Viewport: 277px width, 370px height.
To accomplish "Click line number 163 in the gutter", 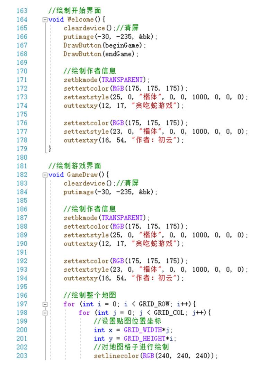I will [22, 11].
